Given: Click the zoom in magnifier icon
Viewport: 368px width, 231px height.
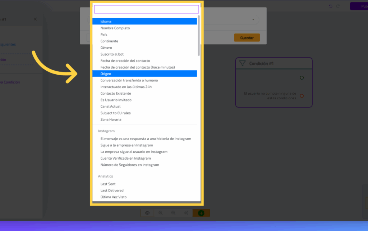Looking at the screenshot, I should 160,213.
